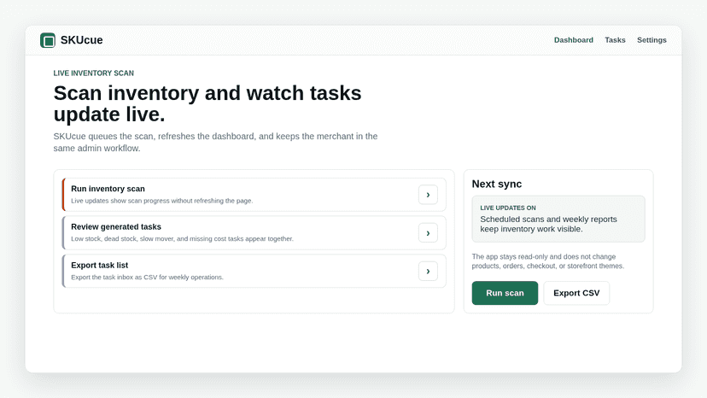Click 'Low stock, dead stock' description text

[x=182, y=238]
